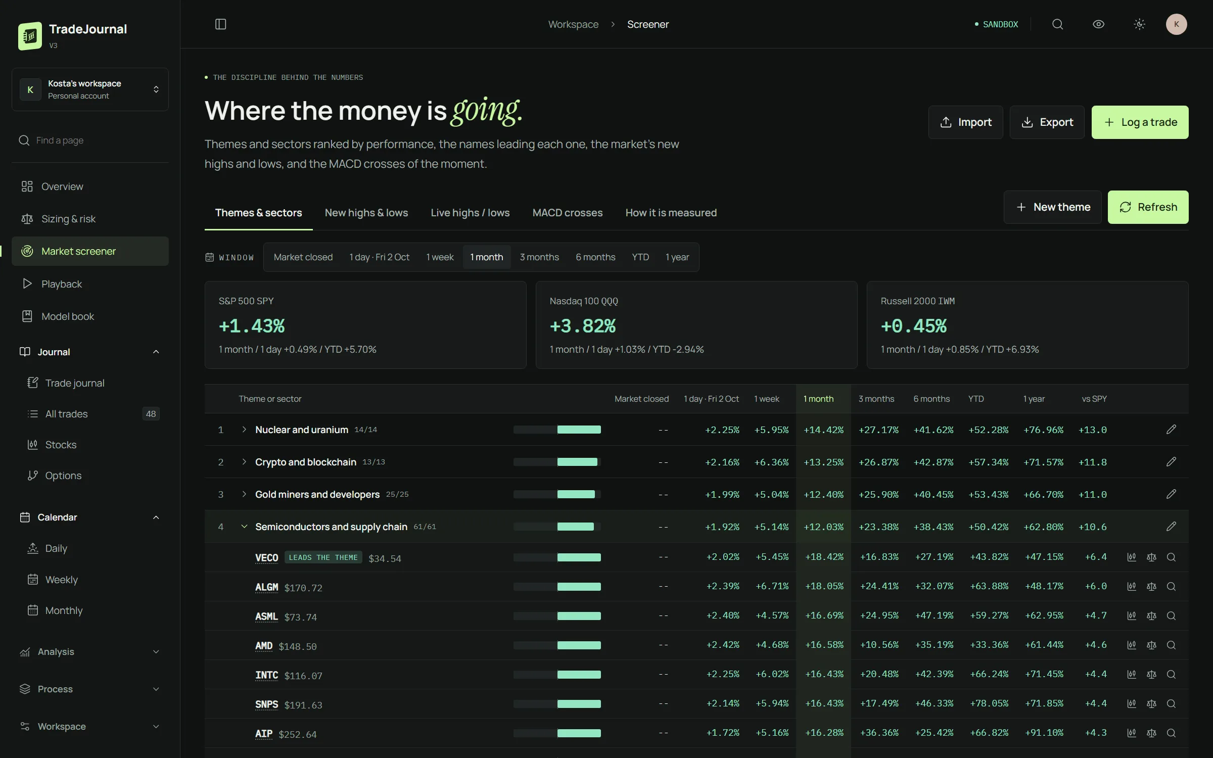
Task: Open chart icon on the AIP row
Action: [x=1132, y=733]
